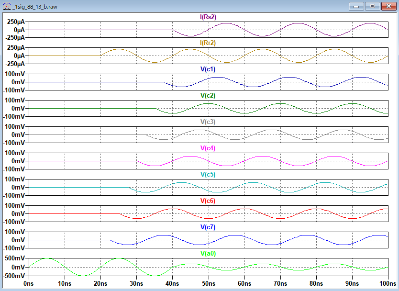Click -100mV axis label of V(c7) pane

14,248
